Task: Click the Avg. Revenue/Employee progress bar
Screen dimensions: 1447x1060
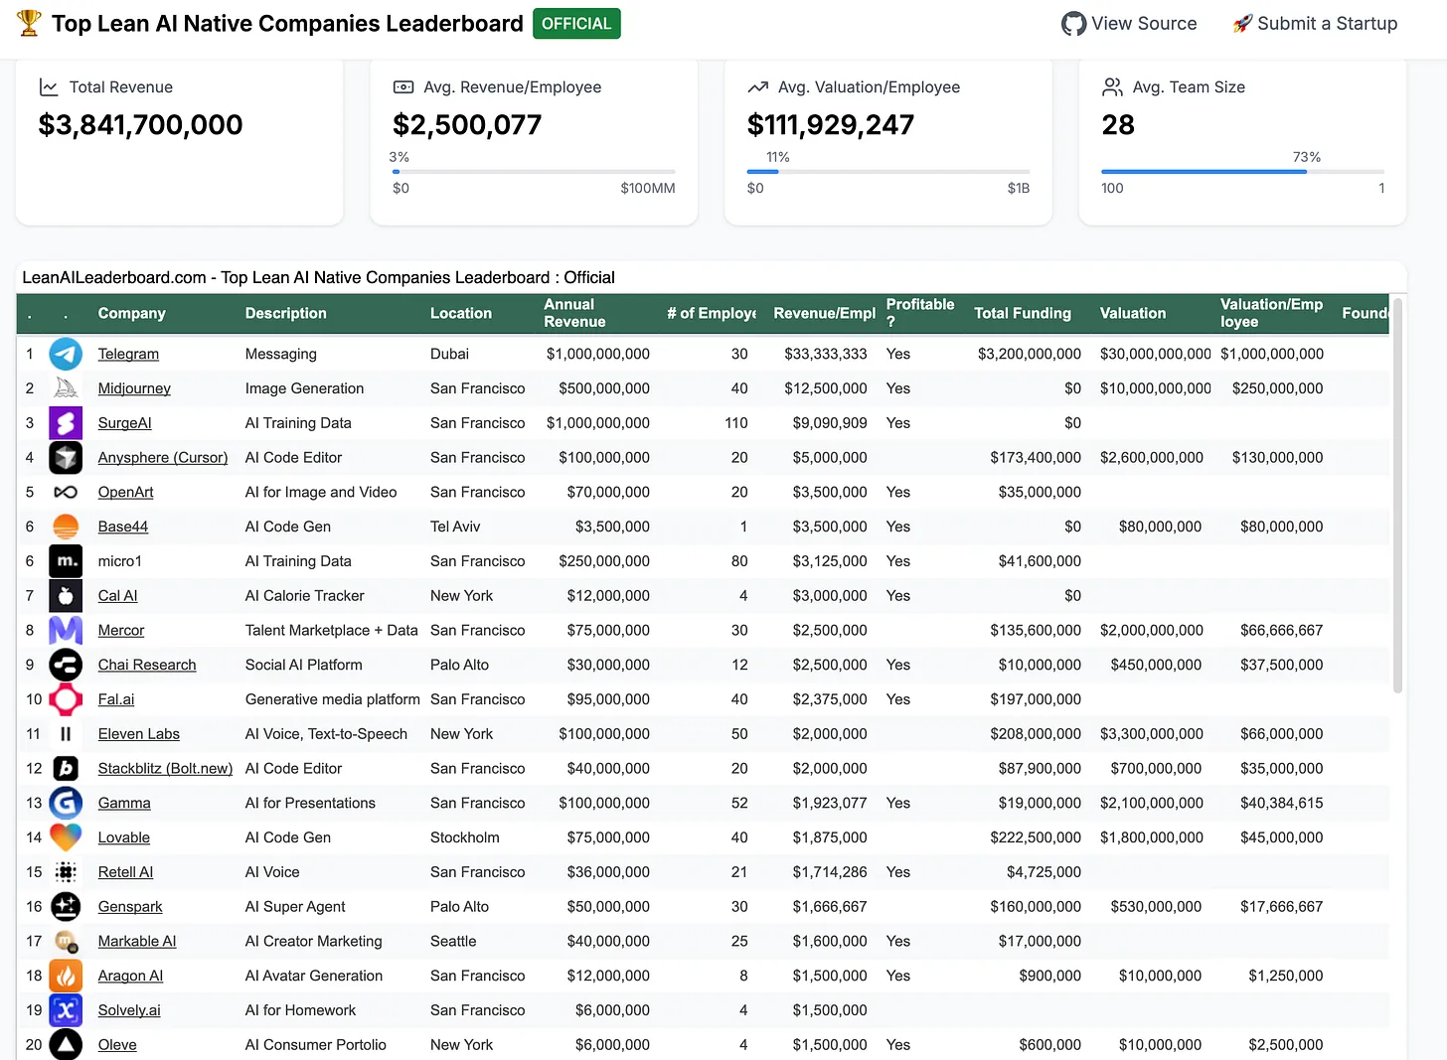Action: [534, 172]
